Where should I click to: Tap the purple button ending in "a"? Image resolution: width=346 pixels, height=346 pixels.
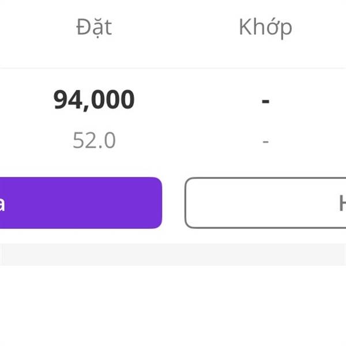pos(81,202)
